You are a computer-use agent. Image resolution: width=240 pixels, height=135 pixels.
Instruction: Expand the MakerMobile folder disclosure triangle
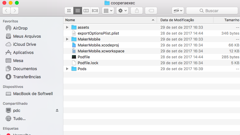tap(67, 39)
